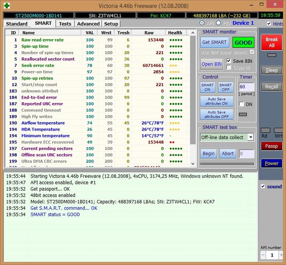This screenshot has height=265, width=286.
Task: Decrease API number with minus button
Action: point(263,255)
